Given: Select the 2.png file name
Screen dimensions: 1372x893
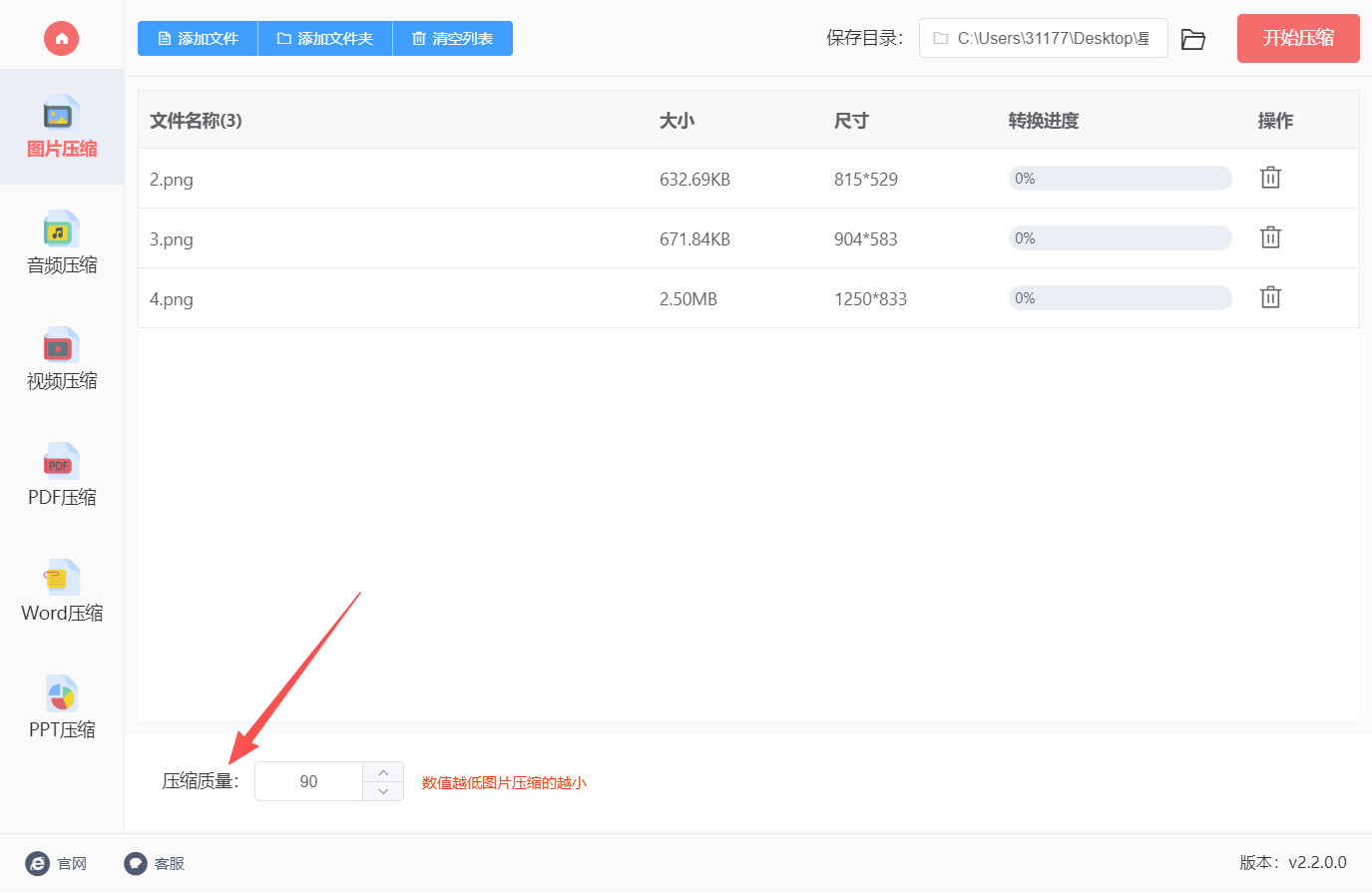Looking at the screenshot, I should point(172,180).
